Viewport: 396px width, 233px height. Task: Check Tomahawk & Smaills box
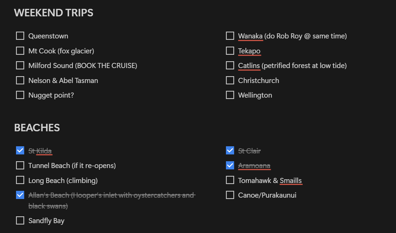pos(230,180)
